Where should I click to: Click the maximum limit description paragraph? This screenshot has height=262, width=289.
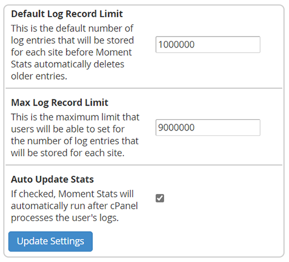75,135
